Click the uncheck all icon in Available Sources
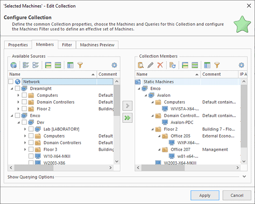Screen dimensions: 255x204 pos(35,65)
